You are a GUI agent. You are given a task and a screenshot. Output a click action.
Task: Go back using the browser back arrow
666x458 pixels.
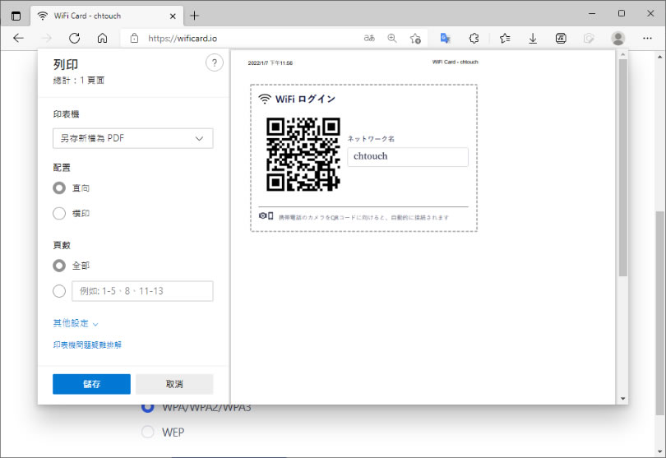(18, 39)
